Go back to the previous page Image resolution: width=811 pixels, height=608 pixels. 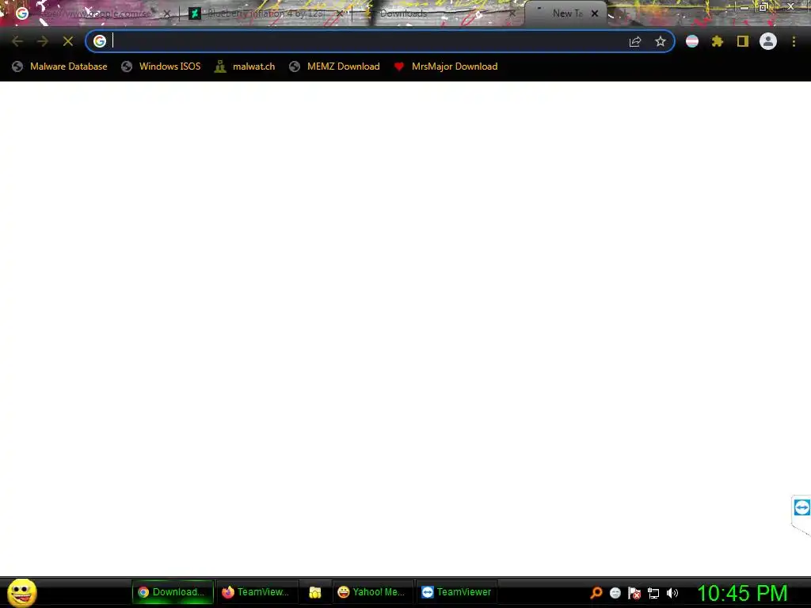point(17,41)
